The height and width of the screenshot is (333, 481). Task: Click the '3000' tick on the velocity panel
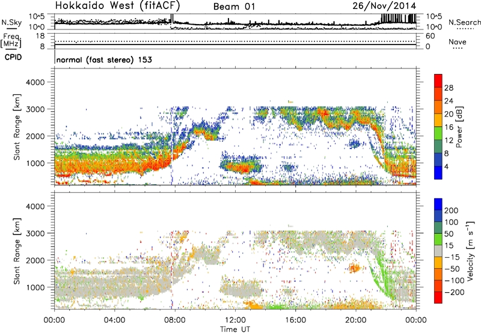[x=35, y=233]
